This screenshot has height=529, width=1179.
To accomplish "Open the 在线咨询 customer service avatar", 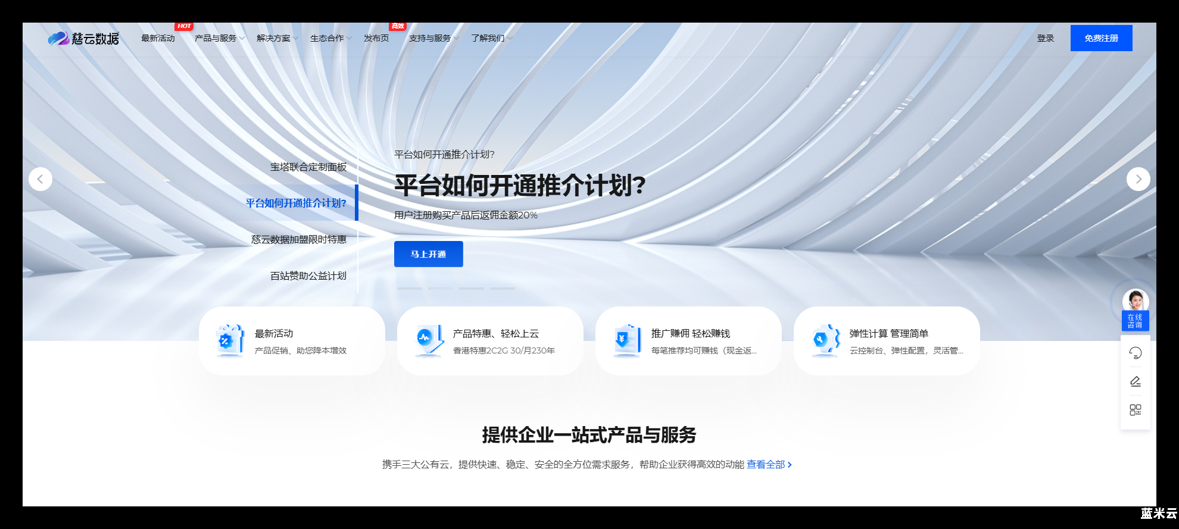I will 1135,301.
